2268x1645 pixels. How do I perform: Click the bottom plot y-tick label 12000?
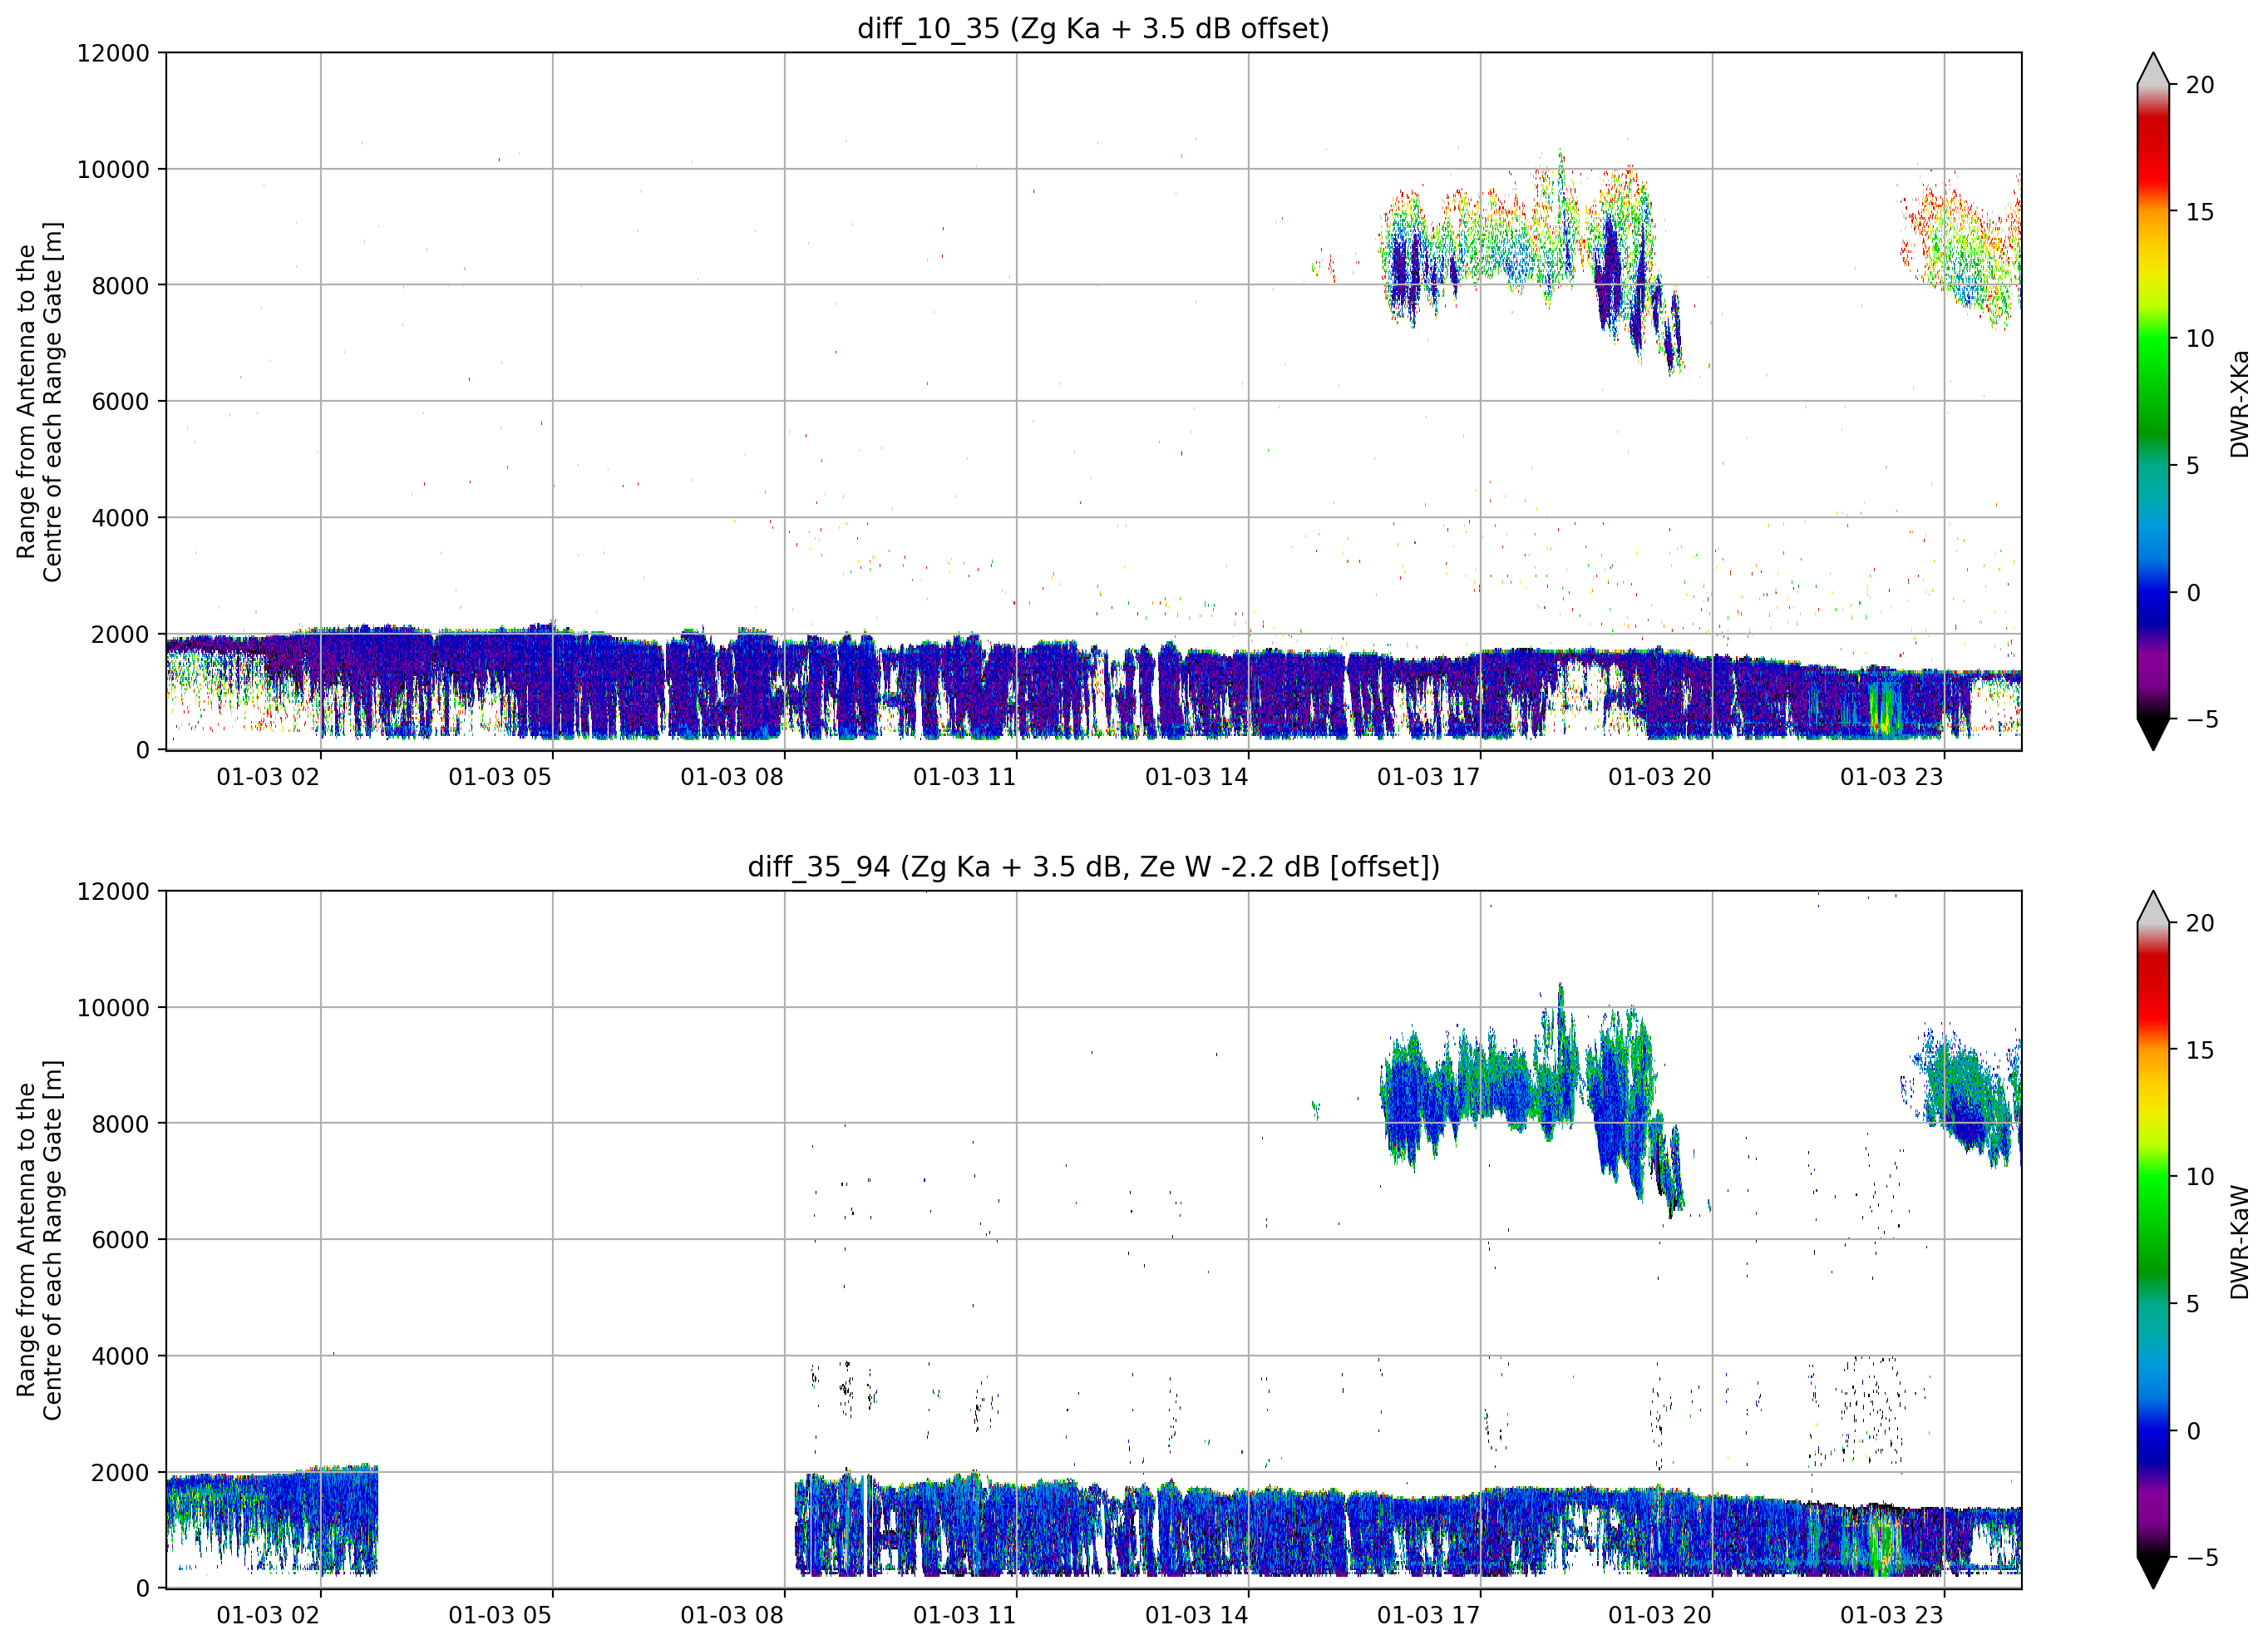click(113, 892)
